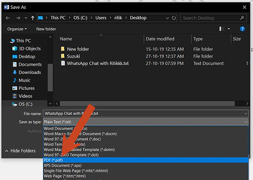
Task: Sort by the Date modified column header
Action: point(160,39)
